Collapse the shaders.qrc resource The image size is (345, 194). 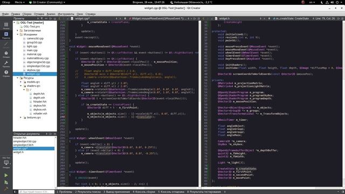(21, 86)
